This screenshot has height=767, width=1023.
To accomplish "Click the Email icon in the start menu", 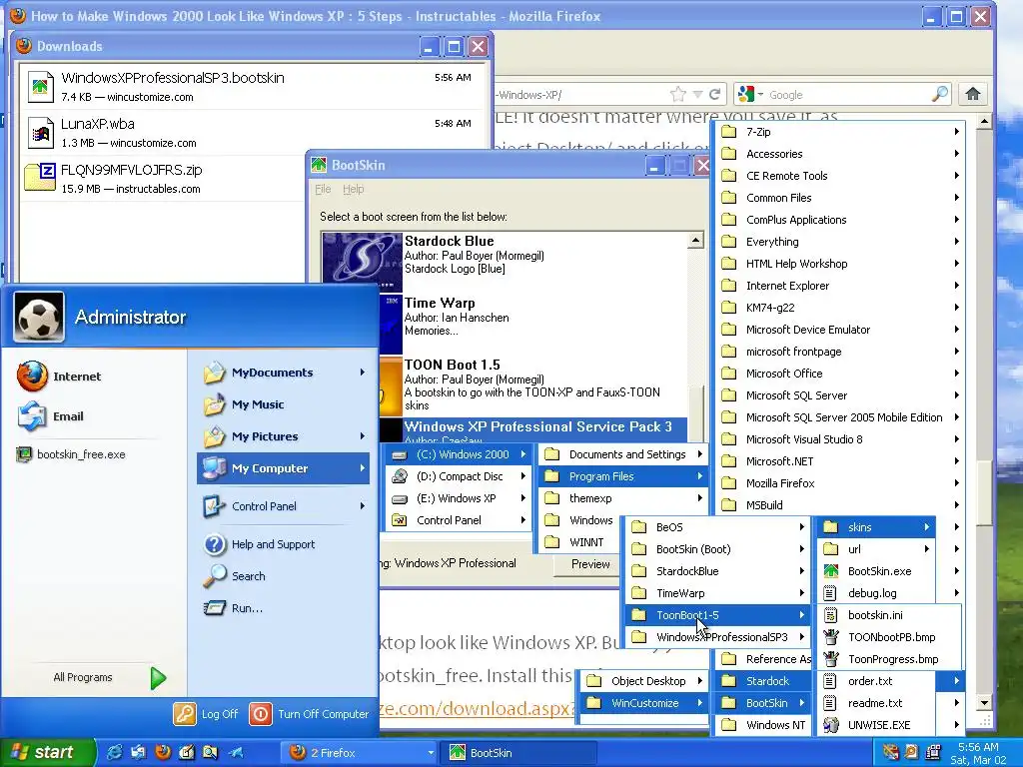I will [32, 416].
